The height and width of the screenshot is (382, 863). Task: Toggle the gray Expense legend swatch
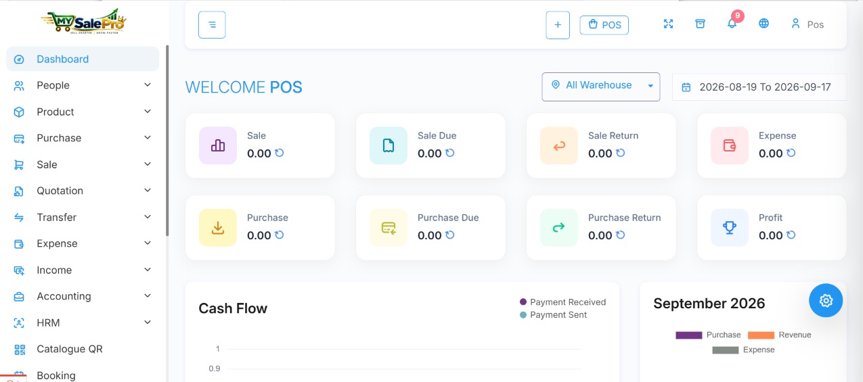(x=726, y=350)
